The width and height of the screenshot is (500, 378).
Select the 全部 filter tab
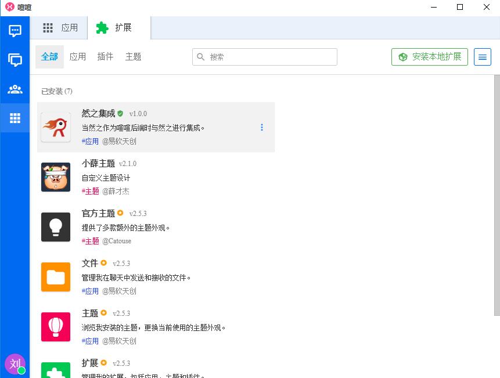tap(49, 57)
